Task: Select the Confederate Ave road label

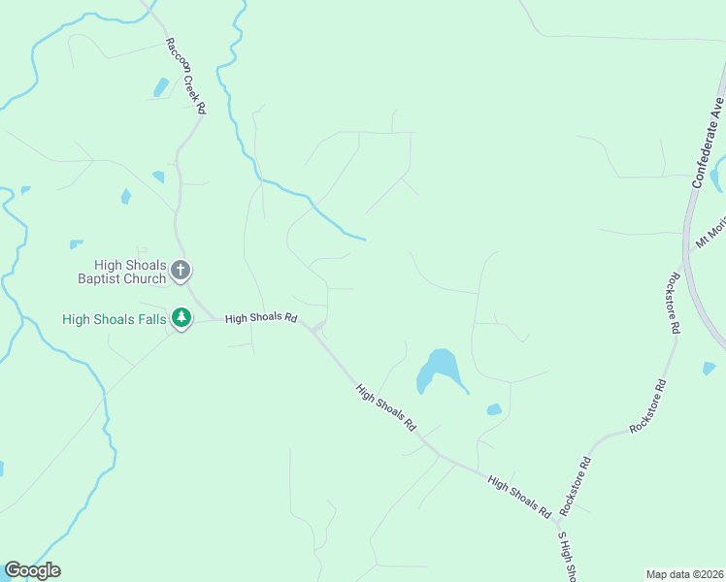Action: click(x=708, y=143)
